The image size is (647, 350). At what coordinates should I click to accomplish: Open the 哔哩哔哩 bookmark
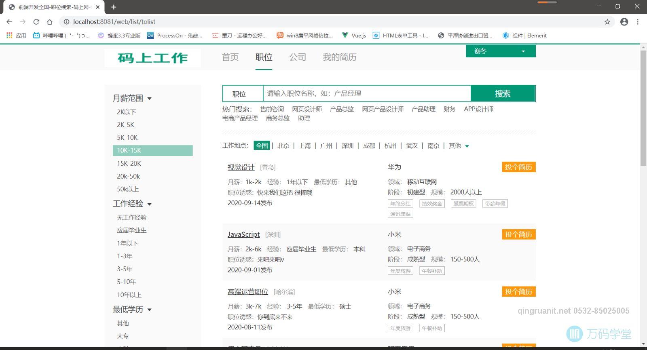[x=61, y=36]
